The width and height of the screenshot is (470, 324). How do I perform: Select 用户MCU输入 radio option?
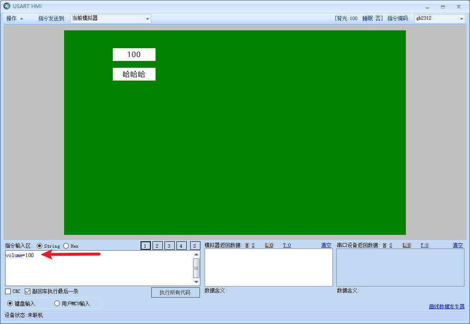coord(57,304)
